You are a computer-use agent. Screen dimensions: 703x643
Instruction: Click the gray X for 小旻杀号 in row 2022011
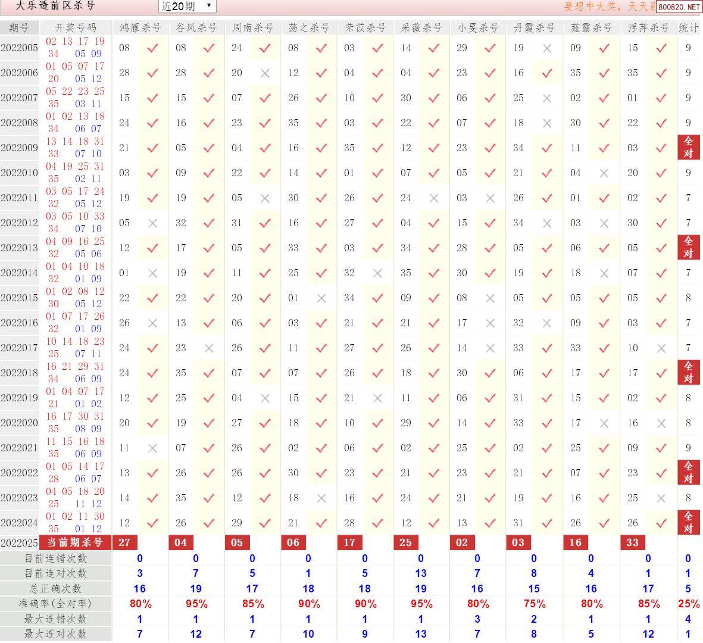click(x=490, y=198)
